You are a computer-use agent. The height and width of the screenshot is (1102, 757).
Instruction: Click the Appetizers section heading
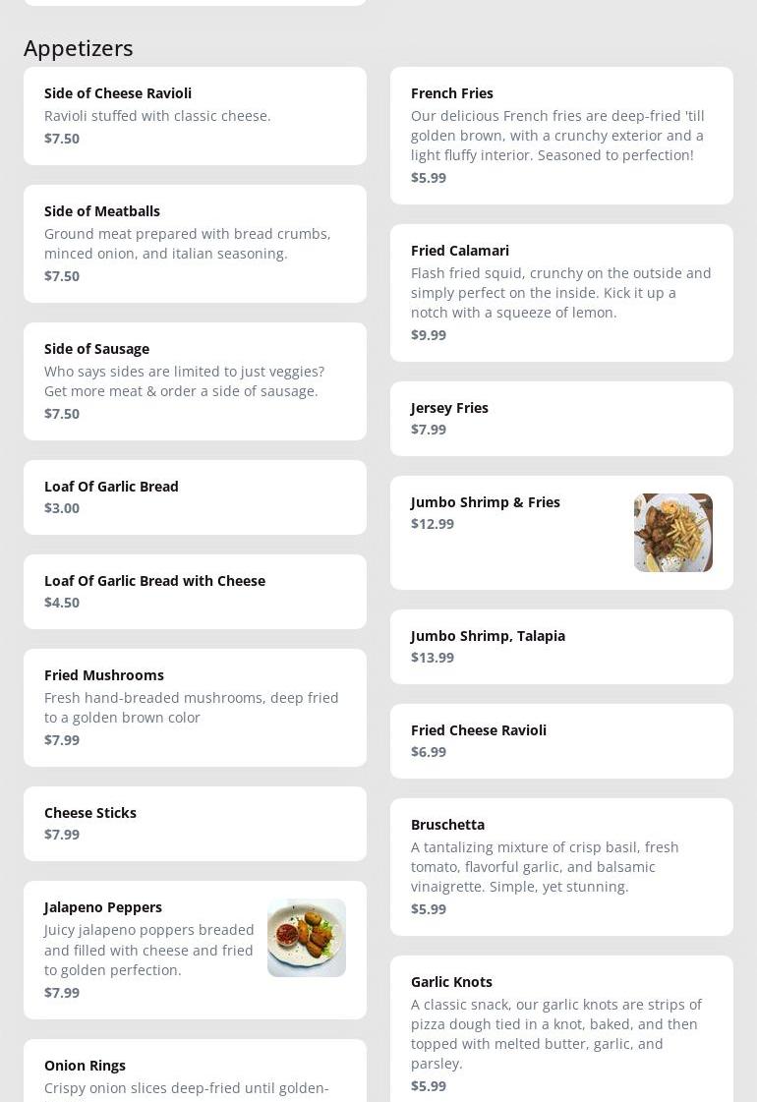click(79, 47)
